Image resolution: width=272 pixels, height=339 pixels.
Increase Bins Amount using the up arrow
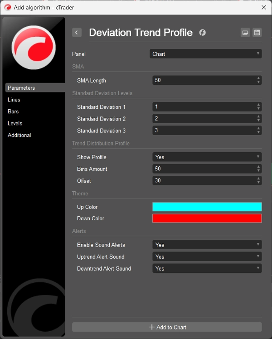tap(258, 167)
